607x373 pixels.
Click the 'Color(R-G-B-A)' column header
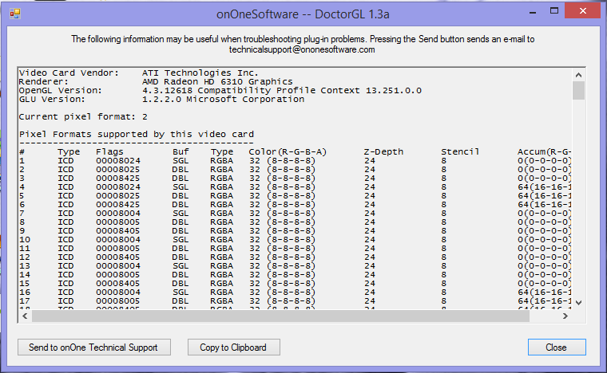tap(288, 151)
